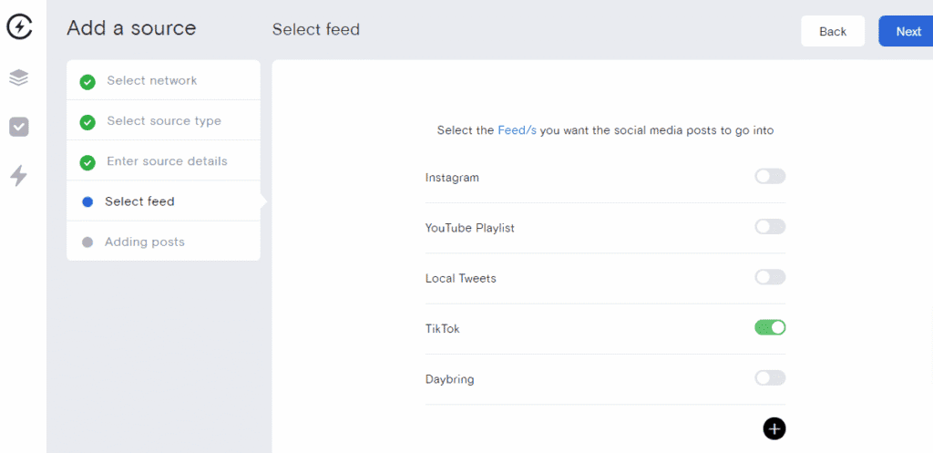Click the Select feed page title
933x453 pixels.
tap(316, 29)
